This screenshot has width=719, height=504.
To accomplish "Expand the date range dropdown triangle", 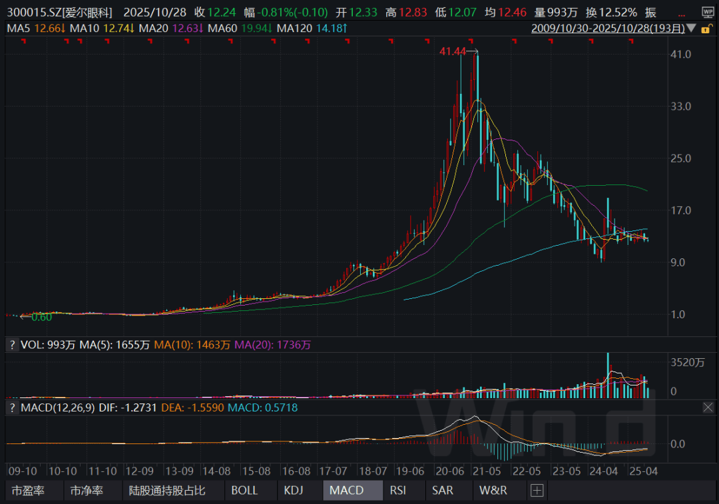I will click(x=692, y=29).
